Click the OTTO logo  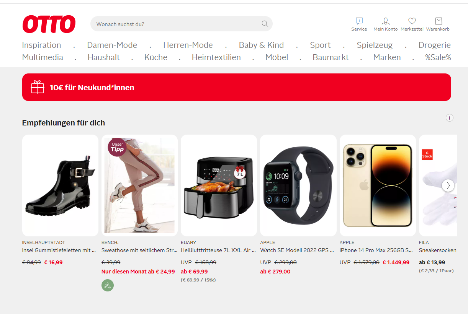coord(49,24)
